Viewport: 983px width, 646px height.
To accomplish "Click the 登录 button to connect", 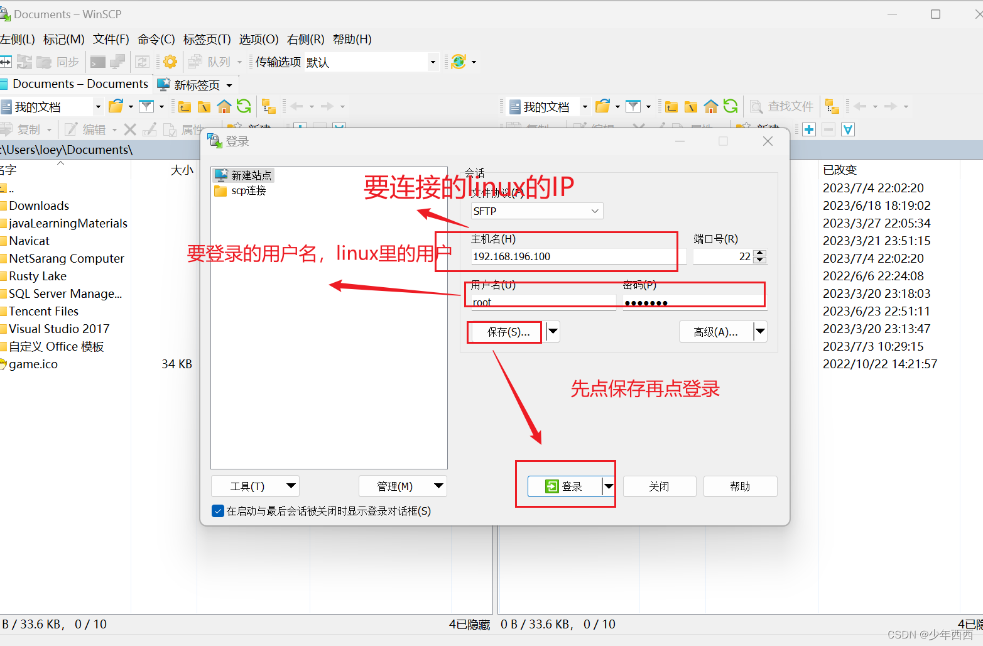I will [x=565, y=486].
